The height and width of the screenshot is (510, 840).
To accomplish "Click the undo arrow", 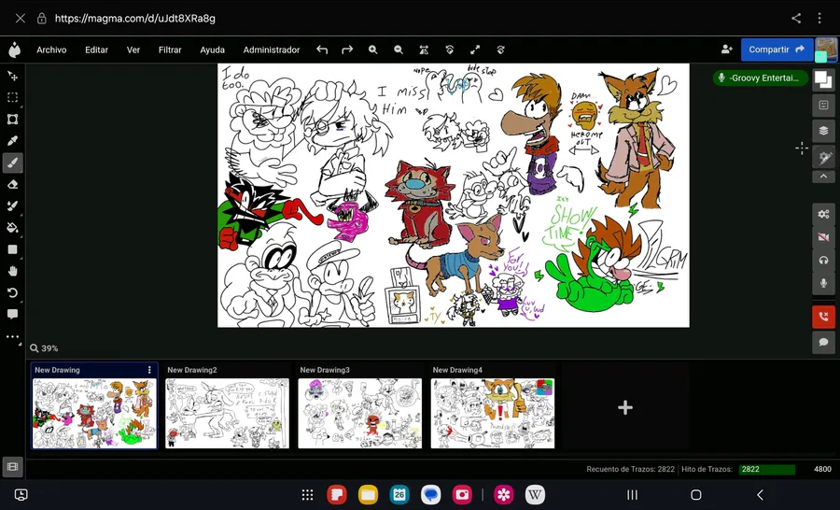I will pos(321,50).
